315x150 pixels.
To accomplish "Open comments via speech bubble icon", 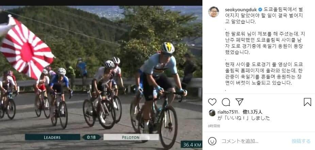I will click(x=226, y=102).
